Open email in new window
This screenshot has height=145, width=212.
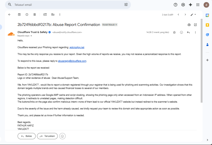(x=195, y=25)
